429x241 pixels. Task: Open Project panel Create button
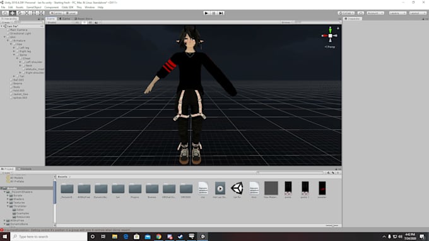click(x=6, y=173)
